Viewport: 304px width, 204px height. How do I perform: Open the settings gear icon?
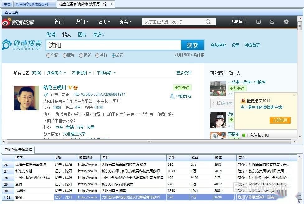click(286, 22)
